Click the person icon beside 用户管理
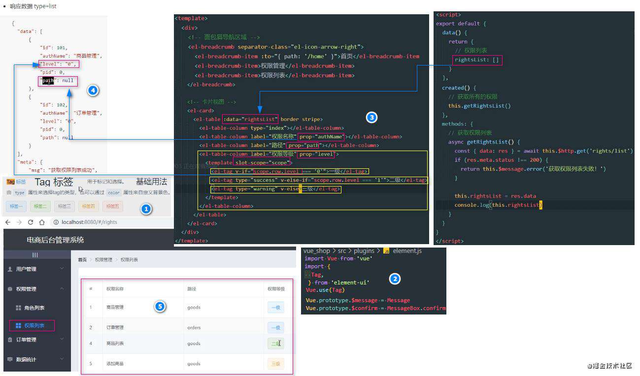Viewport: 640px width, 376px height. [x=10, y=269]
